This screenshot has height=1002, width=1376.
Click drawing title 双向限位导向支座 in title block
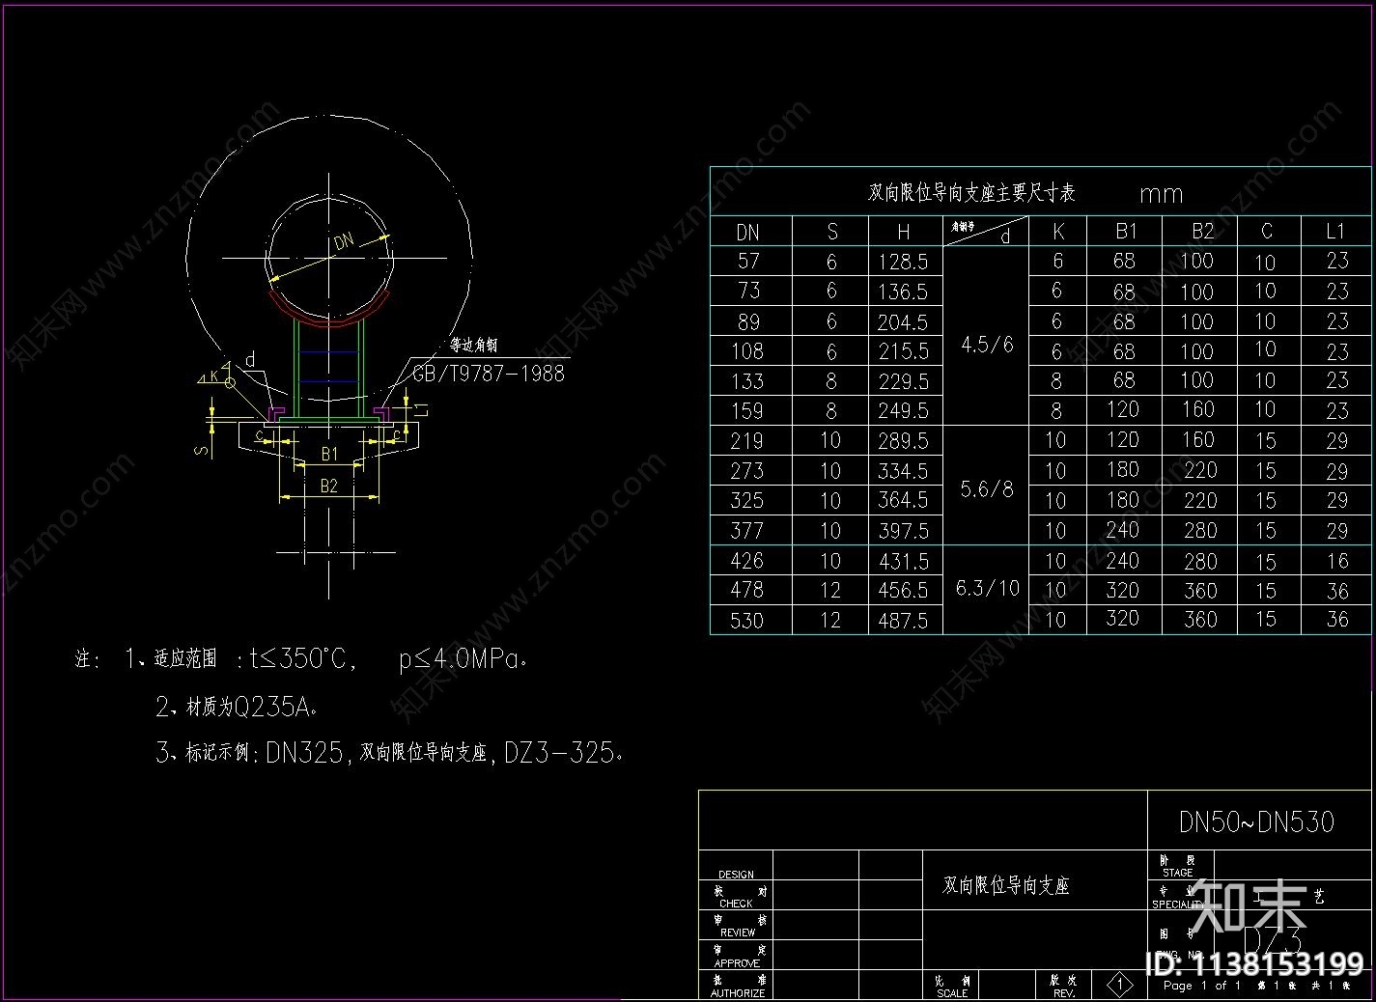tap(1006, 885)
